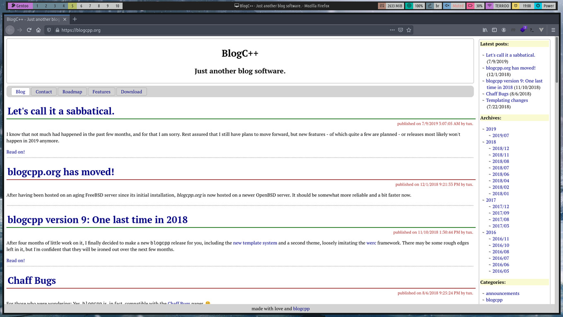Open sidebar latest post "Templating changes"
Image resolution: width=563 pixels, height=317 pixels.
(507, 100)
